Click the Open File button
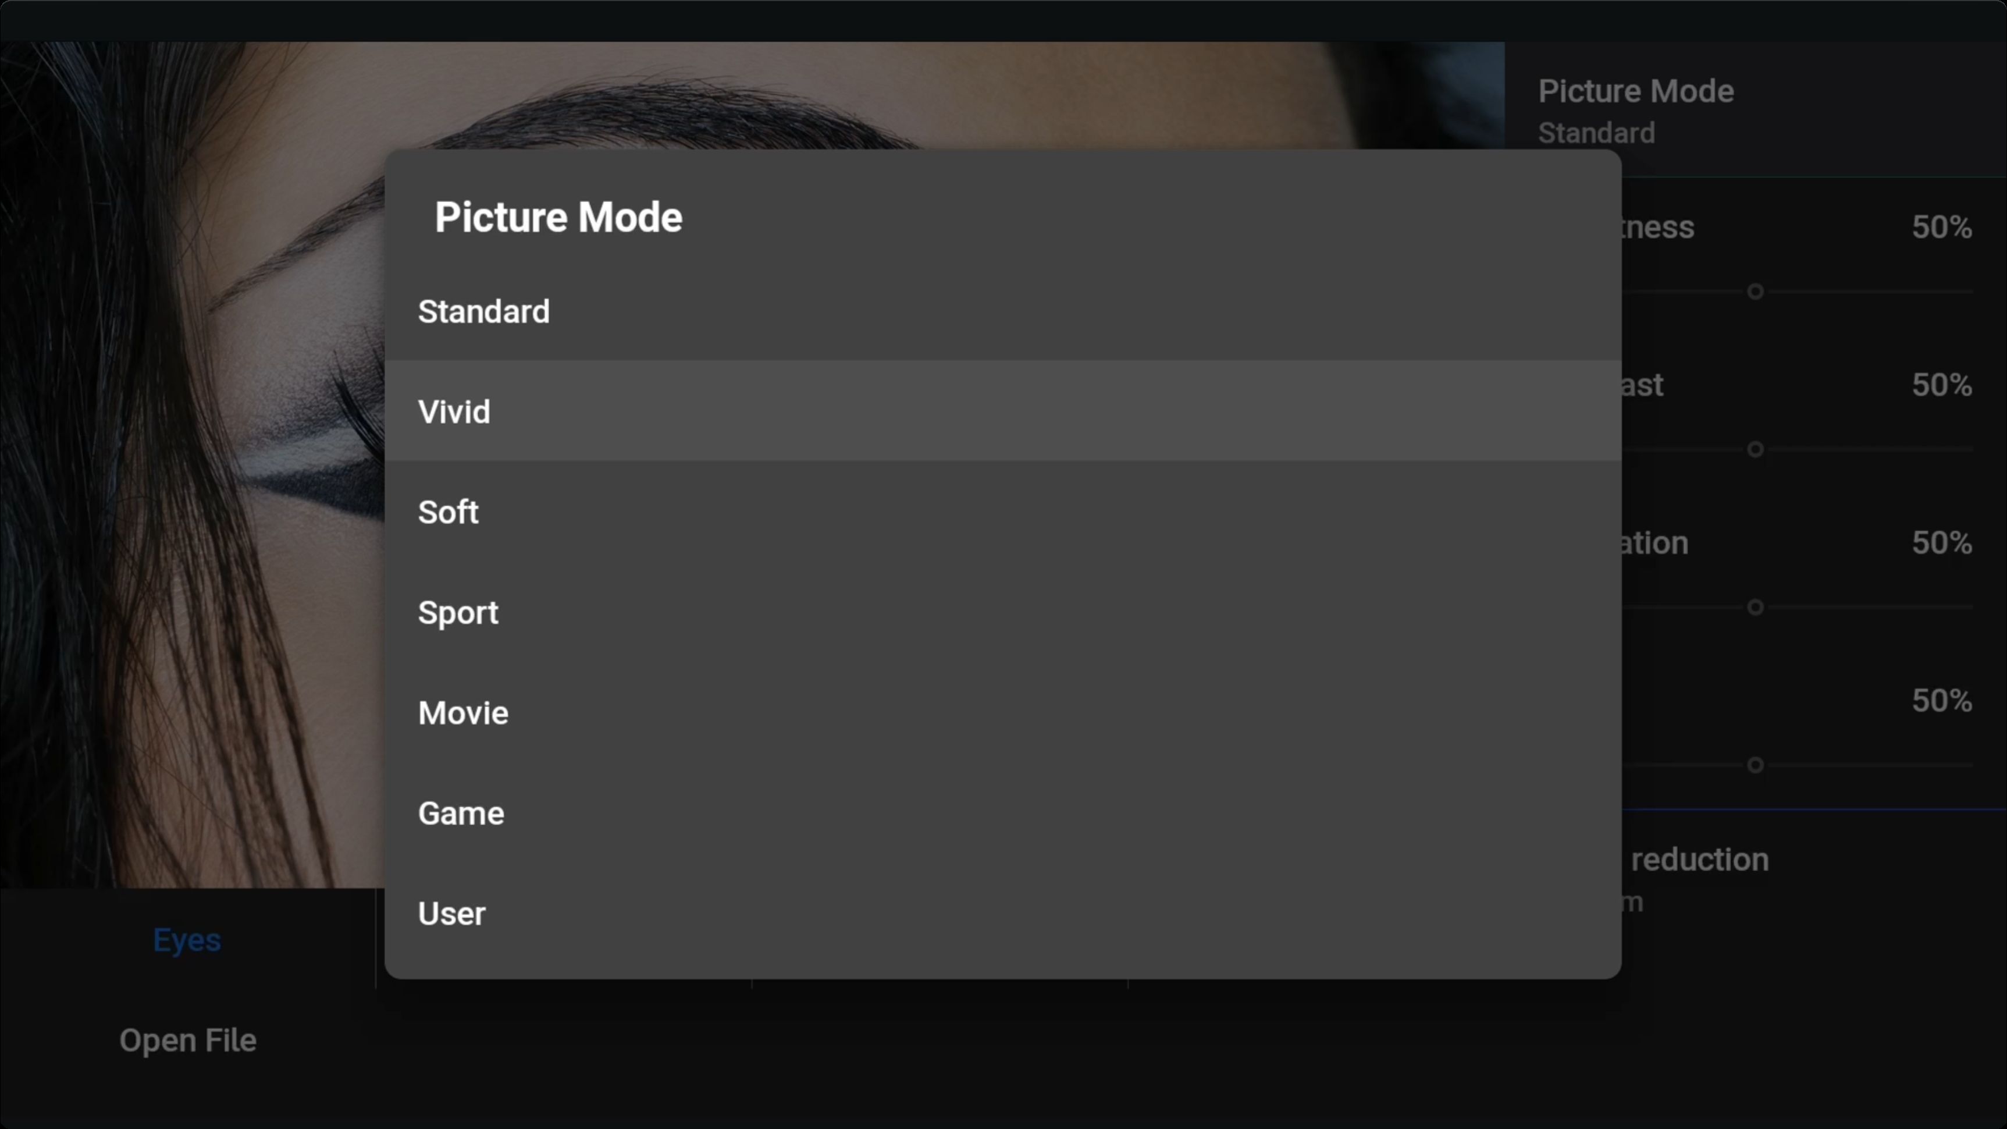 (188, 1040)
